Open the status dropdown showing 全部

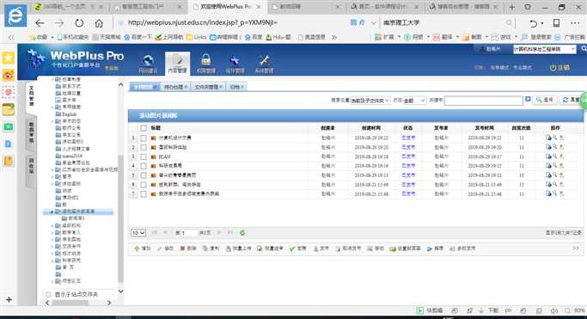point(414,101)
